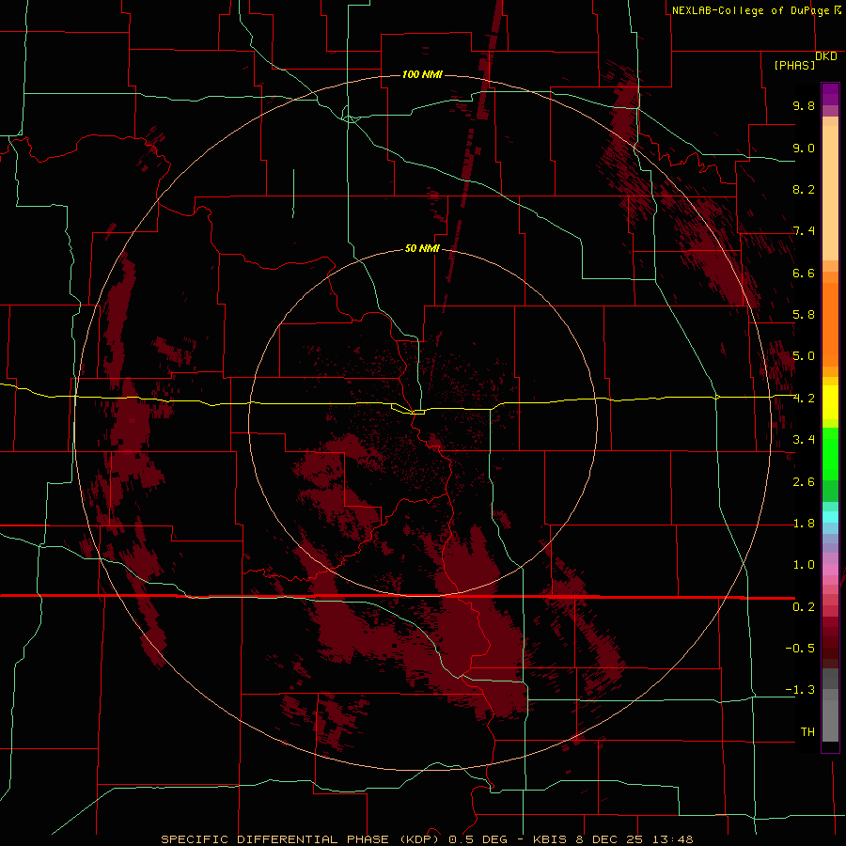Image resolution: width=846 pixels, height=846 pixels.
Task: Select the 1.8 legend scale value
Action: click(804, 524)
